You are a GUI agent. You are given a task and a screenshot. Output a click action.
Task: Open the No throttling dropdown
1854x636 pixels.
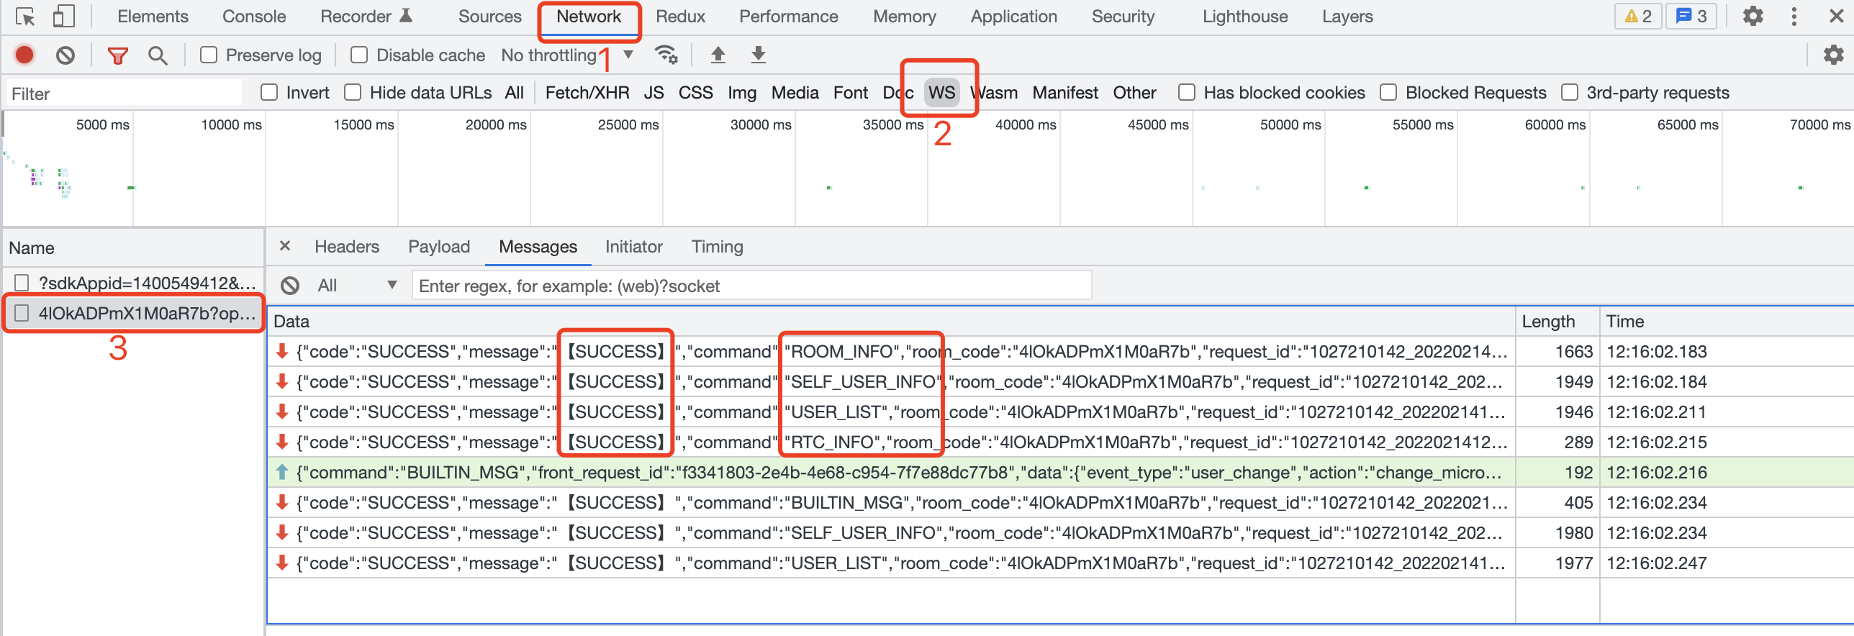[567, 55]
